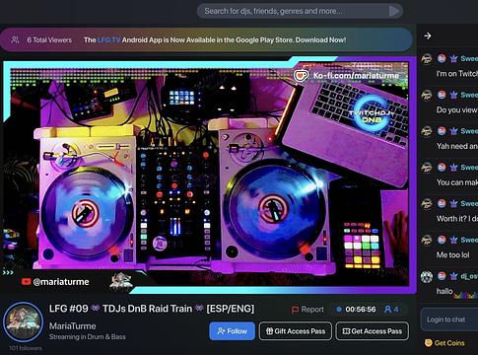Click DJ badge beside "Do you view" message

(442, 95)
